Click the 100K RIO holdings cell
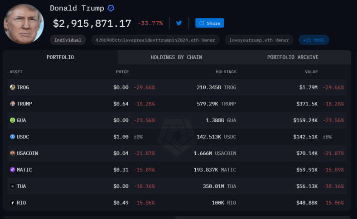This screenshot has height=219, width=357. coord(224,203)
